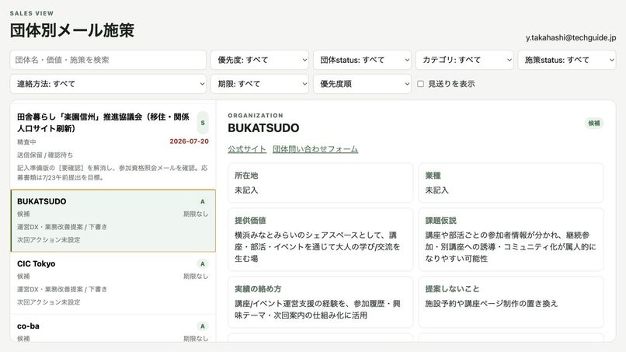
Task: Open the 施策status: すべて dropdown
Action: pyautogui.click(x=567, y=60)
